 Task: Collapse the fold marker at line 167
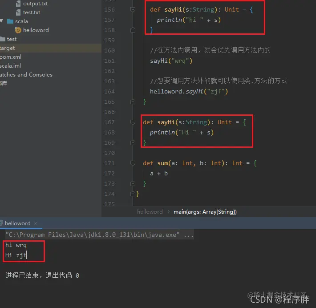pyautogui.click(x=133, y=122)
